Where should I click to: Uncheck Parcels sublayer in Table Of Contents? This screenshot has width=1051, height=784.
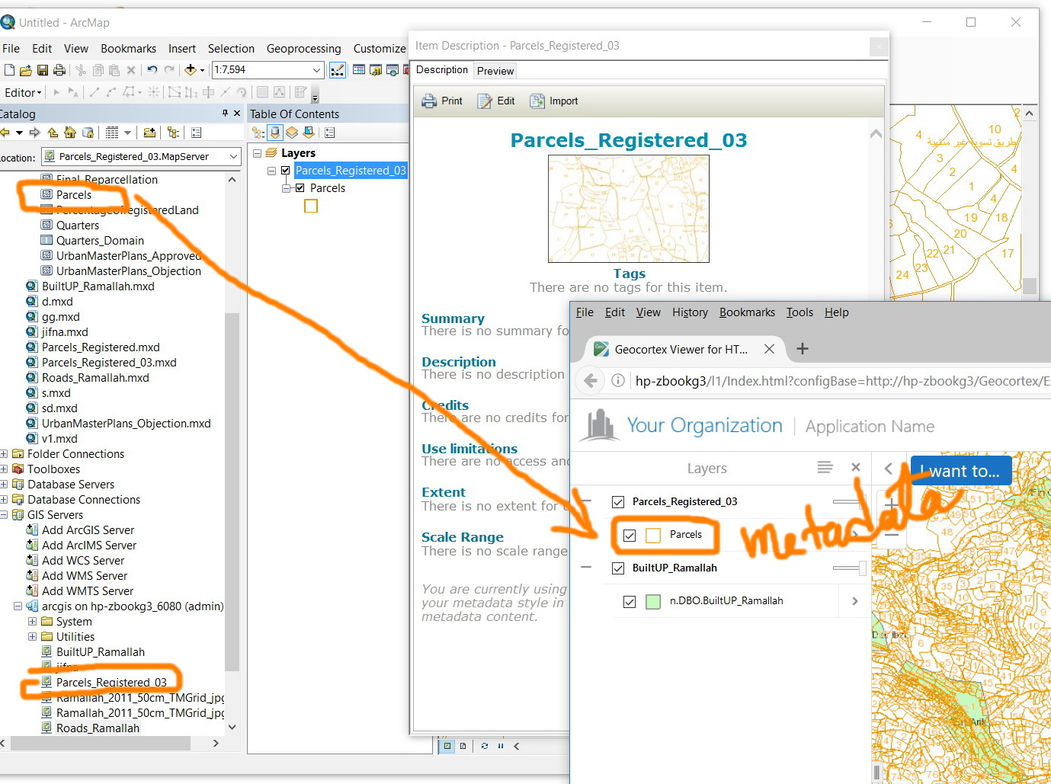[x=300, y=187]
